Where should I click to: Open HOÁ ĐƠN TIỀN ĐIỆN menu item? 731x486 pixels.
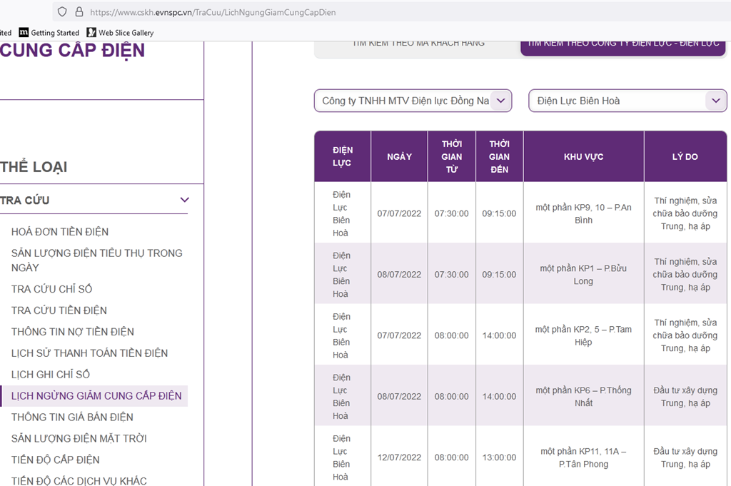60,232
